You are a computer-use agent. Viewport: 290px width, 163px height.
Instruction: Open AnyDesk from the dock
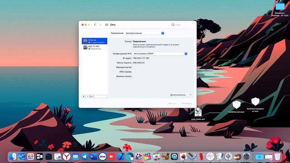point(111,157)
